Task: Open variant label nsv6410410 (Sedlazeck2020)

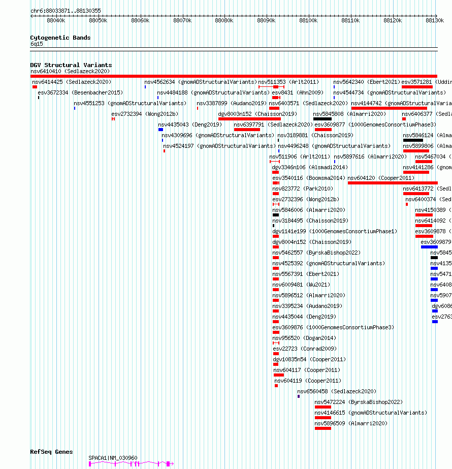Action: click(x=70, y=71)
